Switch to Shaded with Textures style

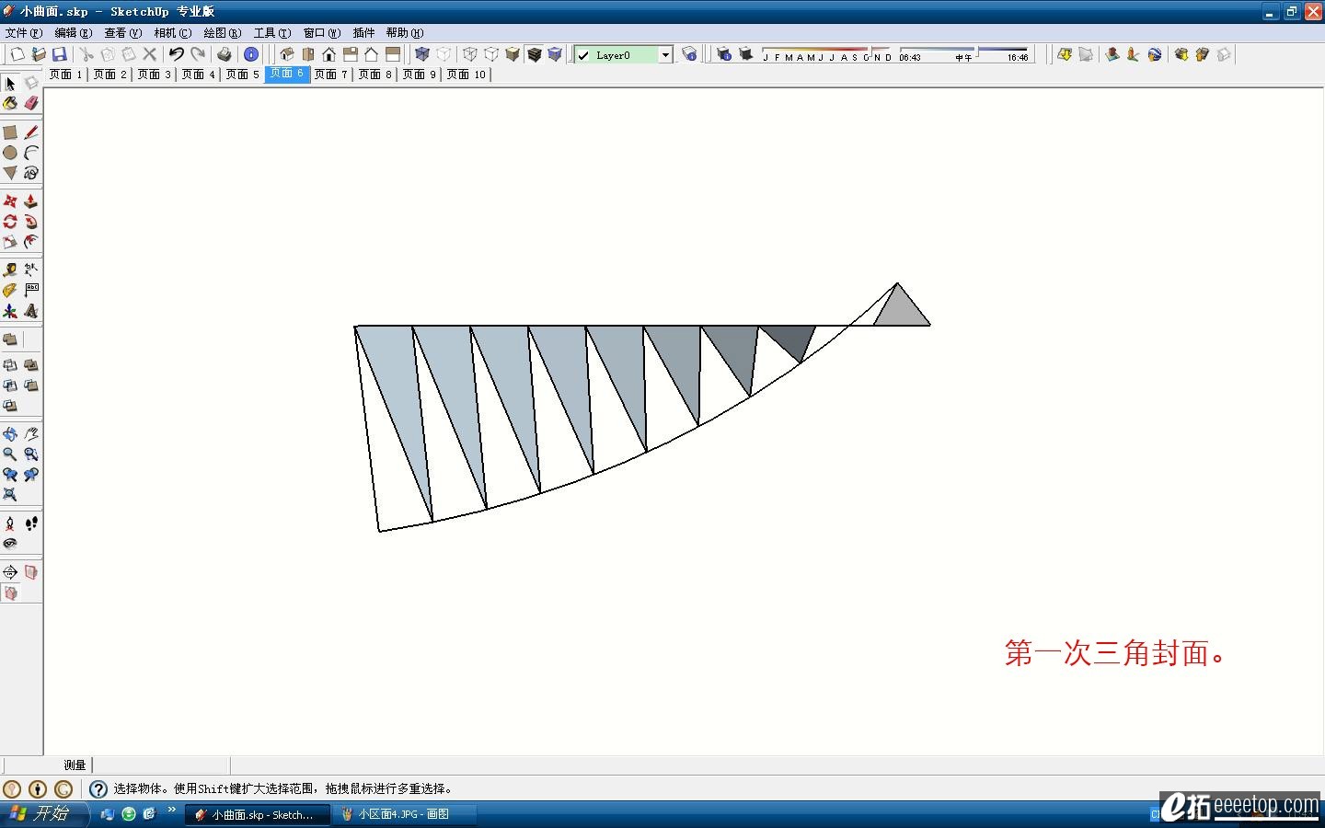pos(534,54)
